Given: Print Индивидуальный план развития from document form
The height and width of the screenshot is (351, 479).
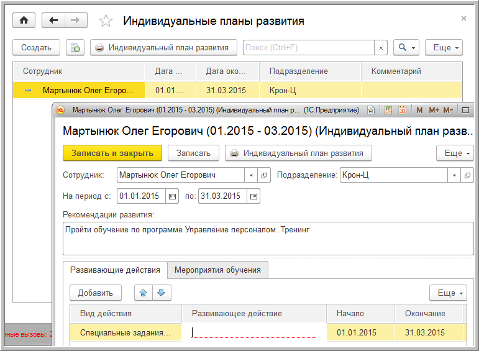Looking at the screenshot, I should [298, 153].
